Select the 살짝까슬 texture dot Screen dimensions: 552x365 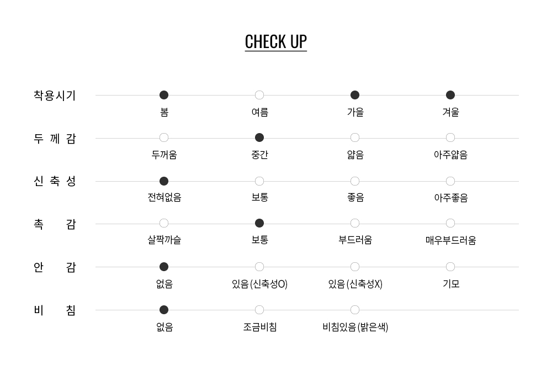click(164, 223)
